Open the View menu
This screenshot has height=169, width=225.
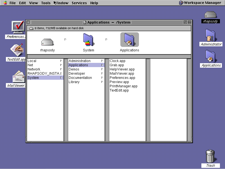(33, 3)
